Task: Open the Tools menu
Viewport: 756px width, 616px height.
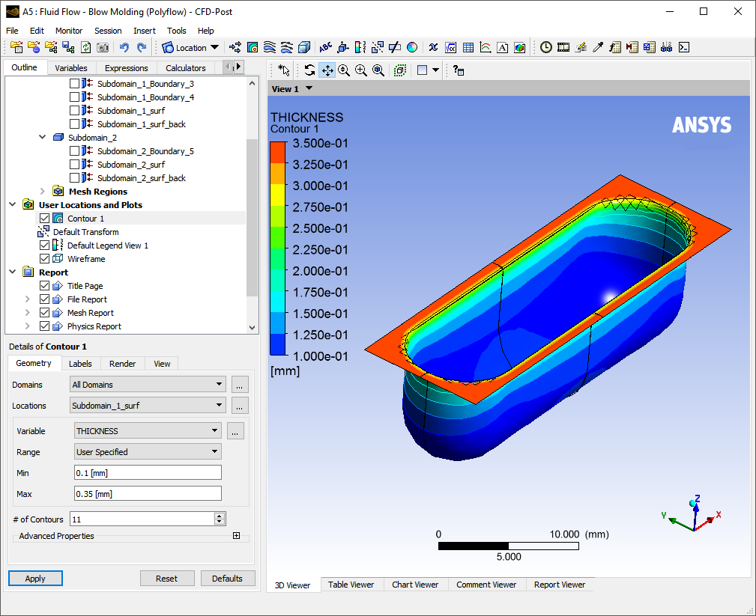Action: tap(177, 31)
